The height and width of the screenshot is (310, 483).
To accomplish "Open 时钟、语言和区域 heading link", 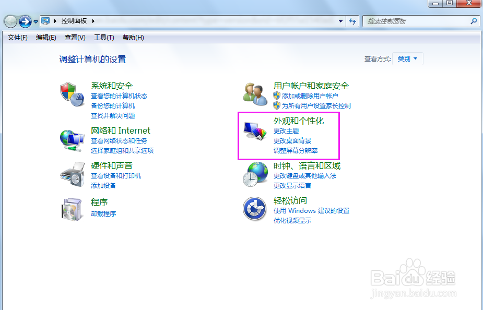I will pyautogui.click(x=307, y=165).
